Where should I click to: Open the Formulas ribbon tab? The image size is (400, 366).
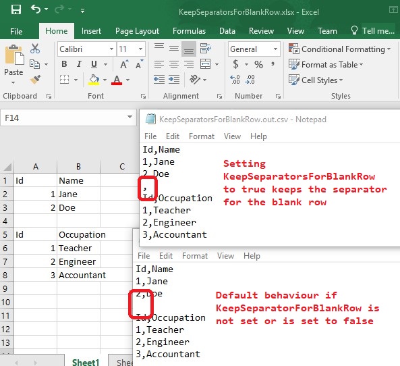(x=189, y=31)
